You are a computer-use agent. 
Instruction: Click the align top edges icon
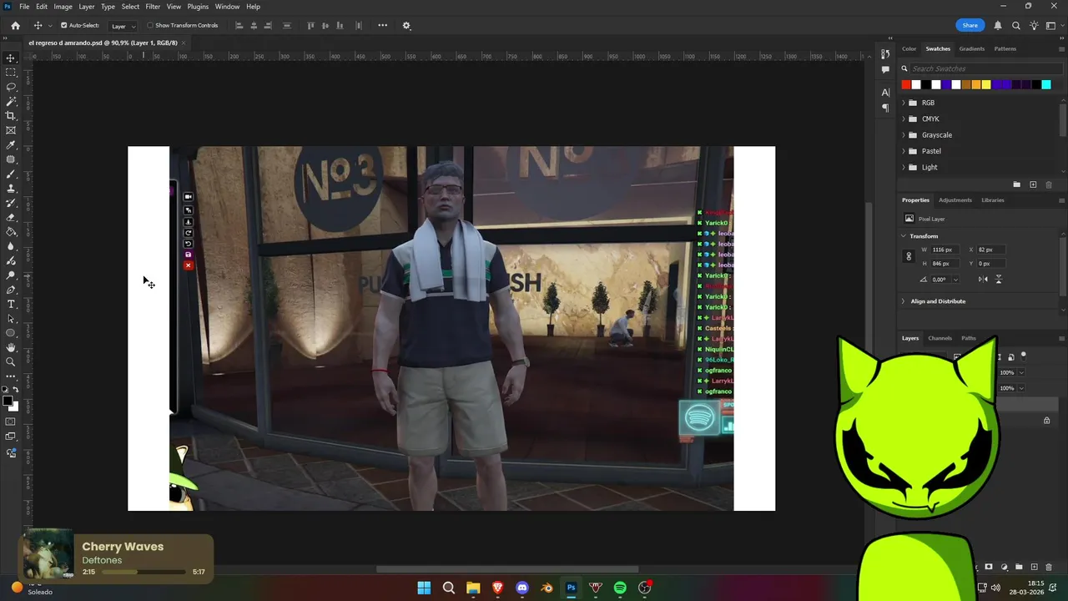click(310, 25)
